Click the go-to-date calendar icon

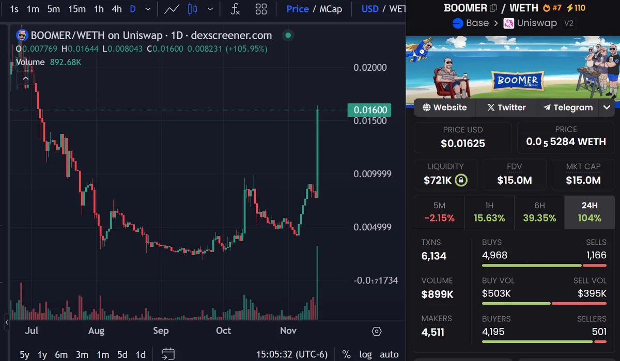coord(168,354)
